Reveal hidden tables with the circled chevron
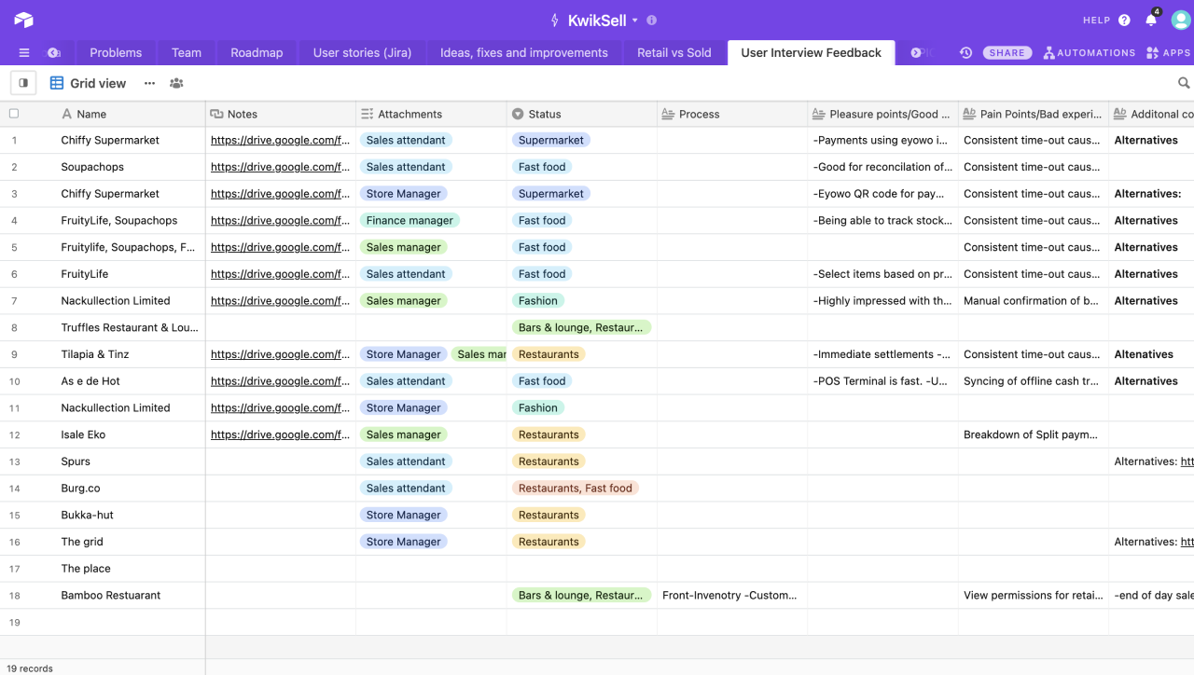This screenshot has height=675, width=1194. tap(917, 52)
